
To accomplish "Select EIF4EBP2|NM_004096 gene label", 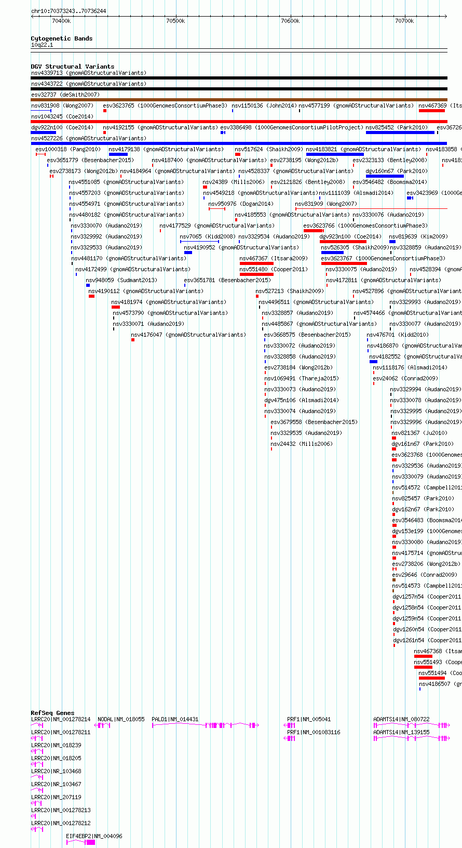I will coord(94,836).
